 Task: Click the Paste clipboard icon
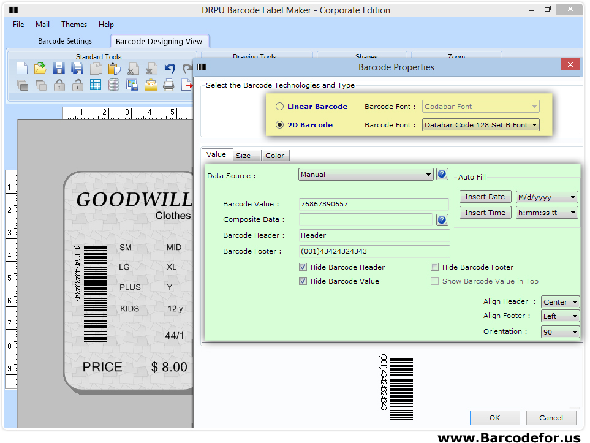point(114,69)
